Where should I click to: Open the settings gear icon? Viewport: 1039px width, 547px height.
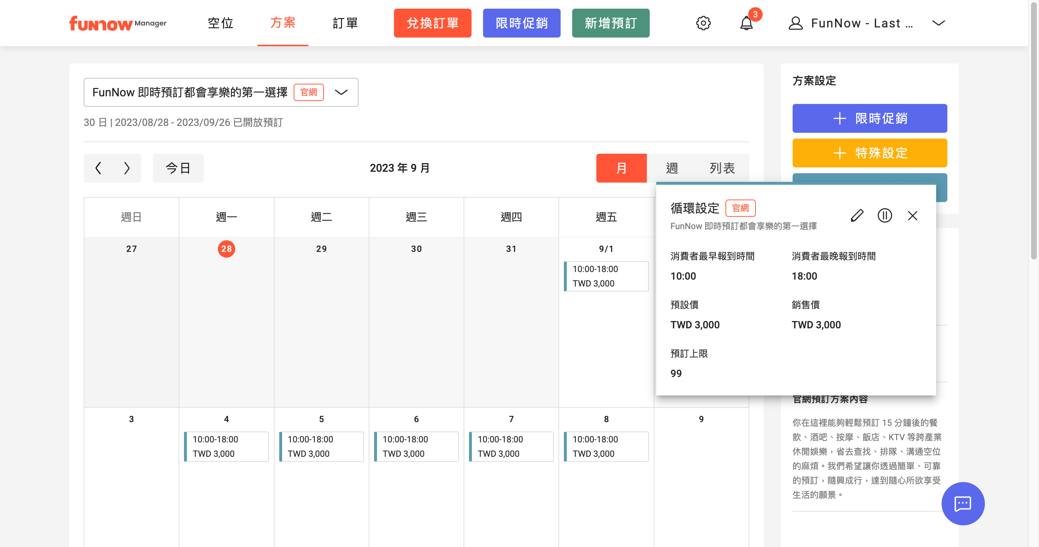[703, 23]
